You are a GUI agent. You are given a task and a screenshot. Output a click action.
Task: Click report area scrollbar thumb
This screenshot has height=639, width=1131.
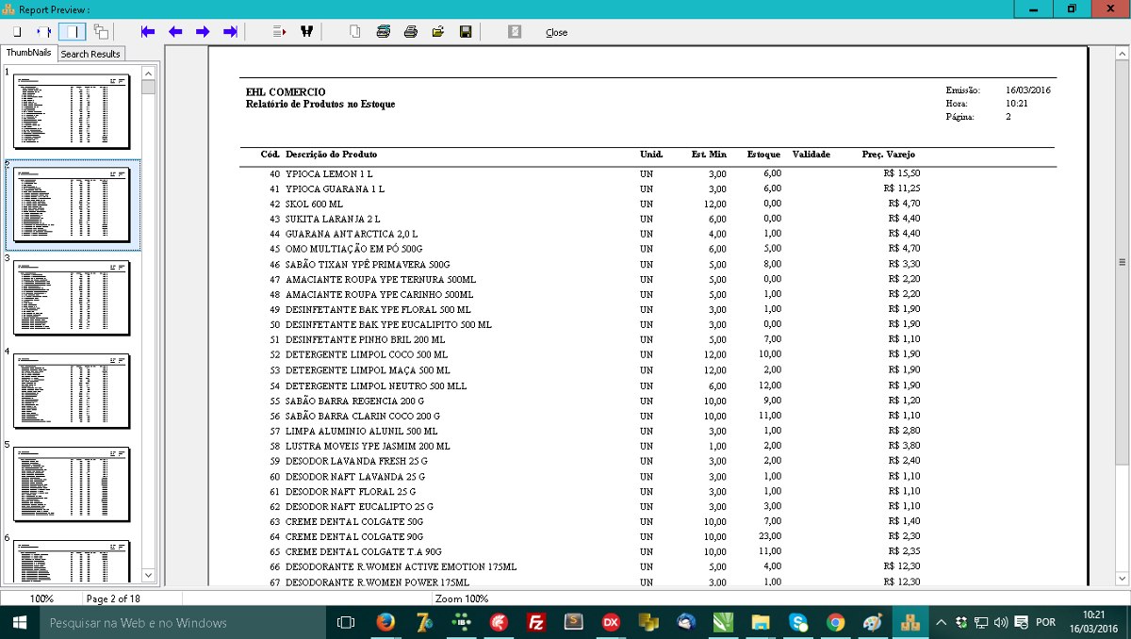point(1122,262)
